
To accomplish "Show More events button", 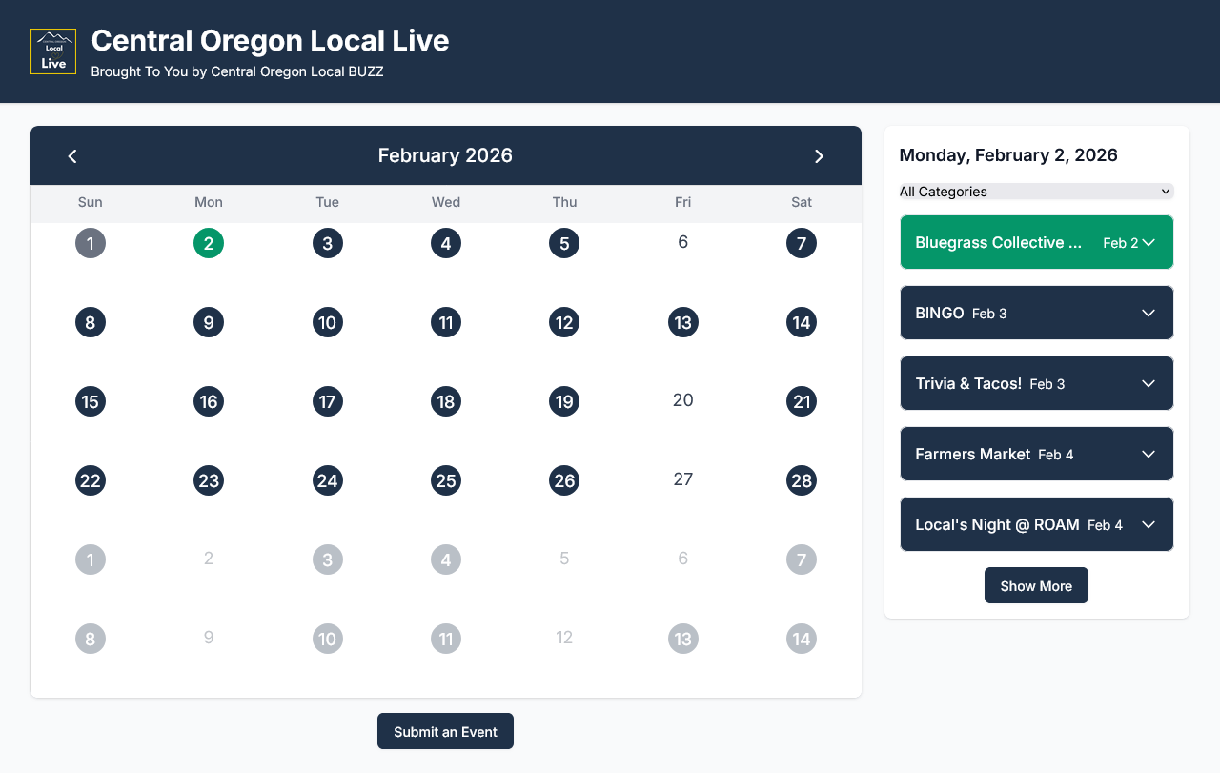I will [1036, 586].
